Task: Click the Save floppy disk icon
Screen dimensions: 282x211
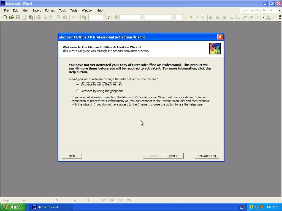Action: 18,17
